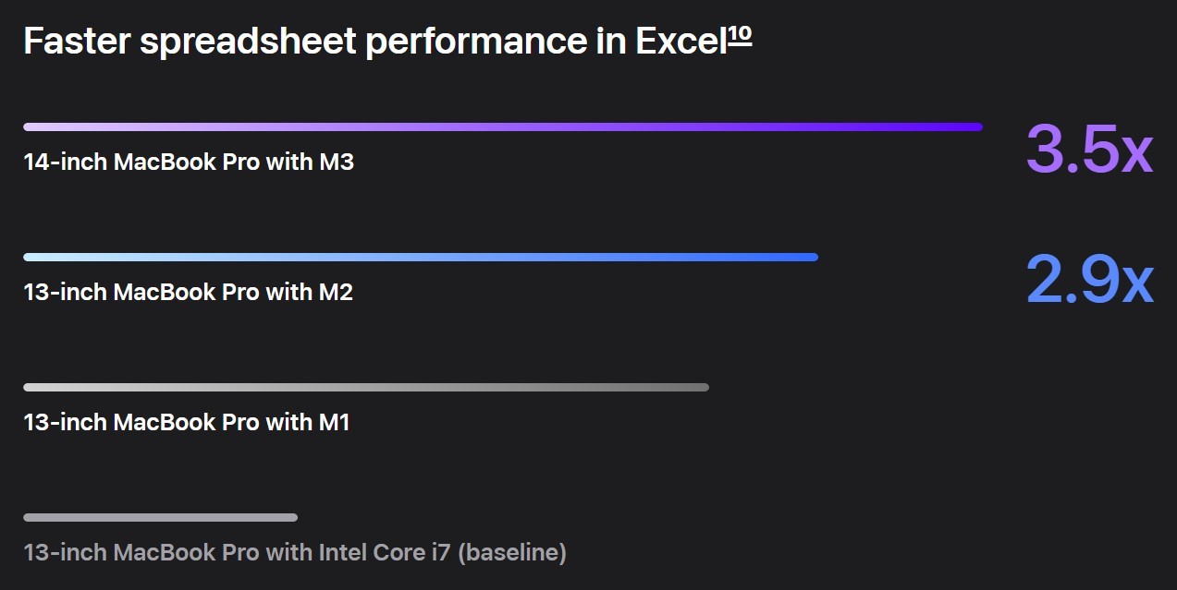1177x590 pixels.
Task: Click the "Core i7" text in the bottom label
Action: pyautogui.click(x=413, y=553)
